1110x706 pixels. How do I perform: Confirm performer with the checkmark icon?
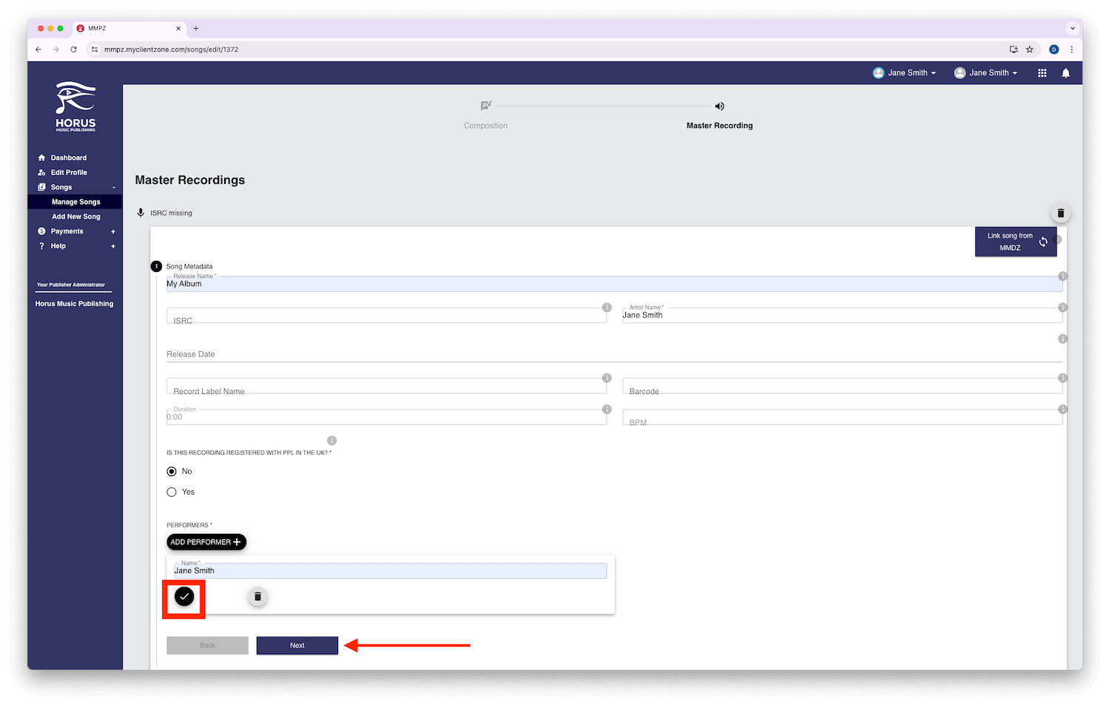(x=184, y=596)
